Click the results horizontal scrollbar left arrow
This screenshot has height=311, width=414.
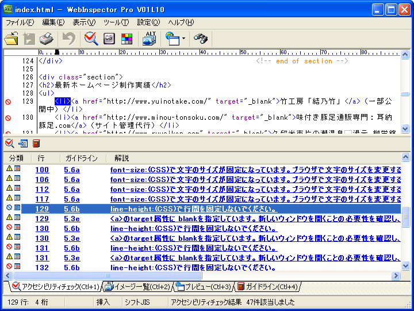[x=7, y=275]
